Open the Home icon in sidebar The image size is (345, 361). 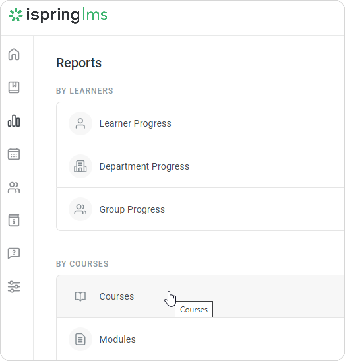click(x=14, y=54)
